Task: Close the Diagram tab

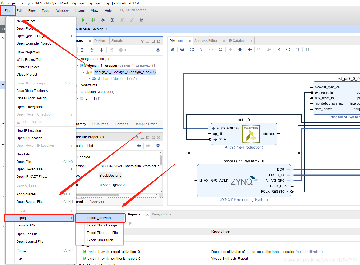Action: point(190,41)
